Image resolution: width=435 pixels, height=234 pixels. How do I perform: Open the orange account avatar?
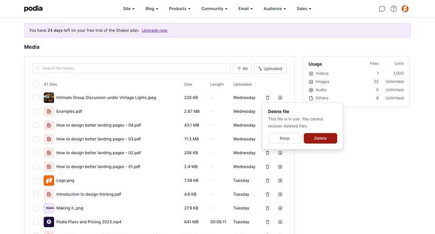pos(405,9)
